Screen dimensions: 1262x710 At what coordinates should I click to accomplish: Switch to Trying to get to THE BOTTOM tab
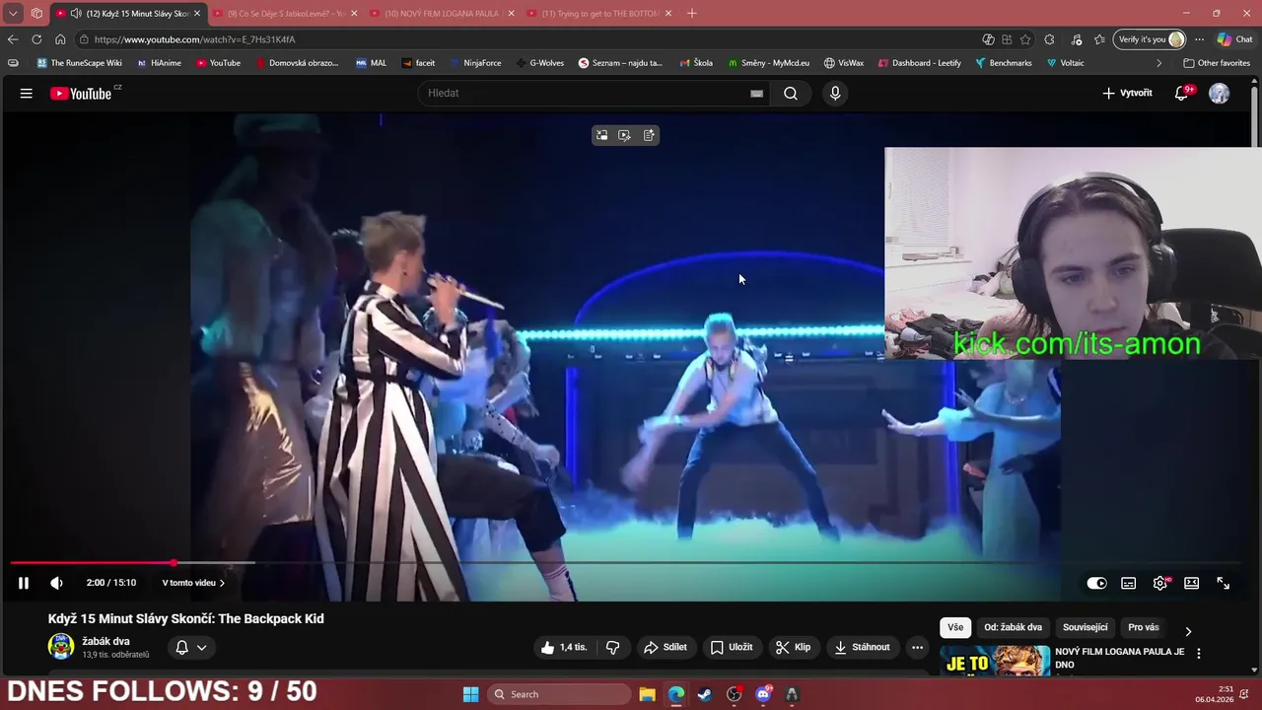click(600, 14)
